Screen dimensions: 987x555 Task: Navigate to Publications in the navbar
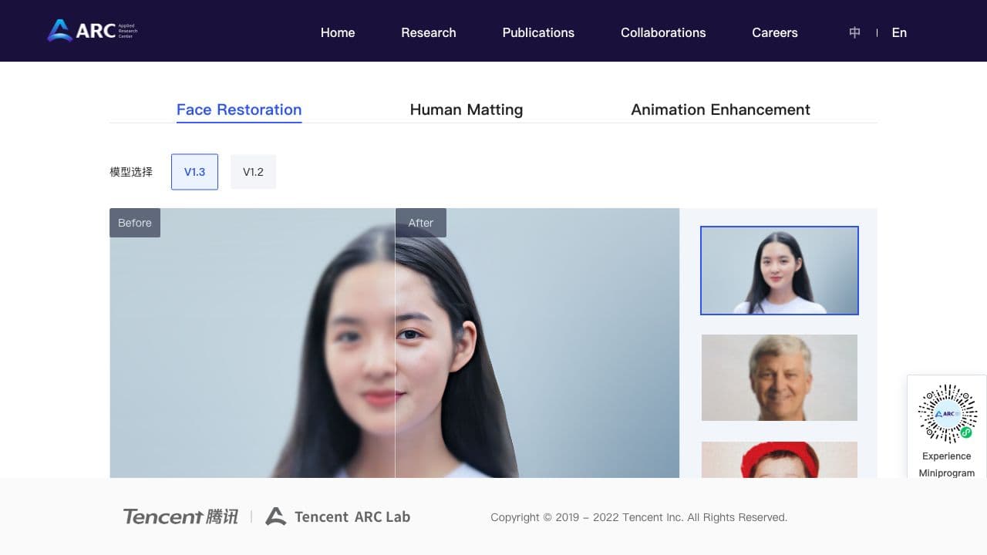tap(538, 32)
